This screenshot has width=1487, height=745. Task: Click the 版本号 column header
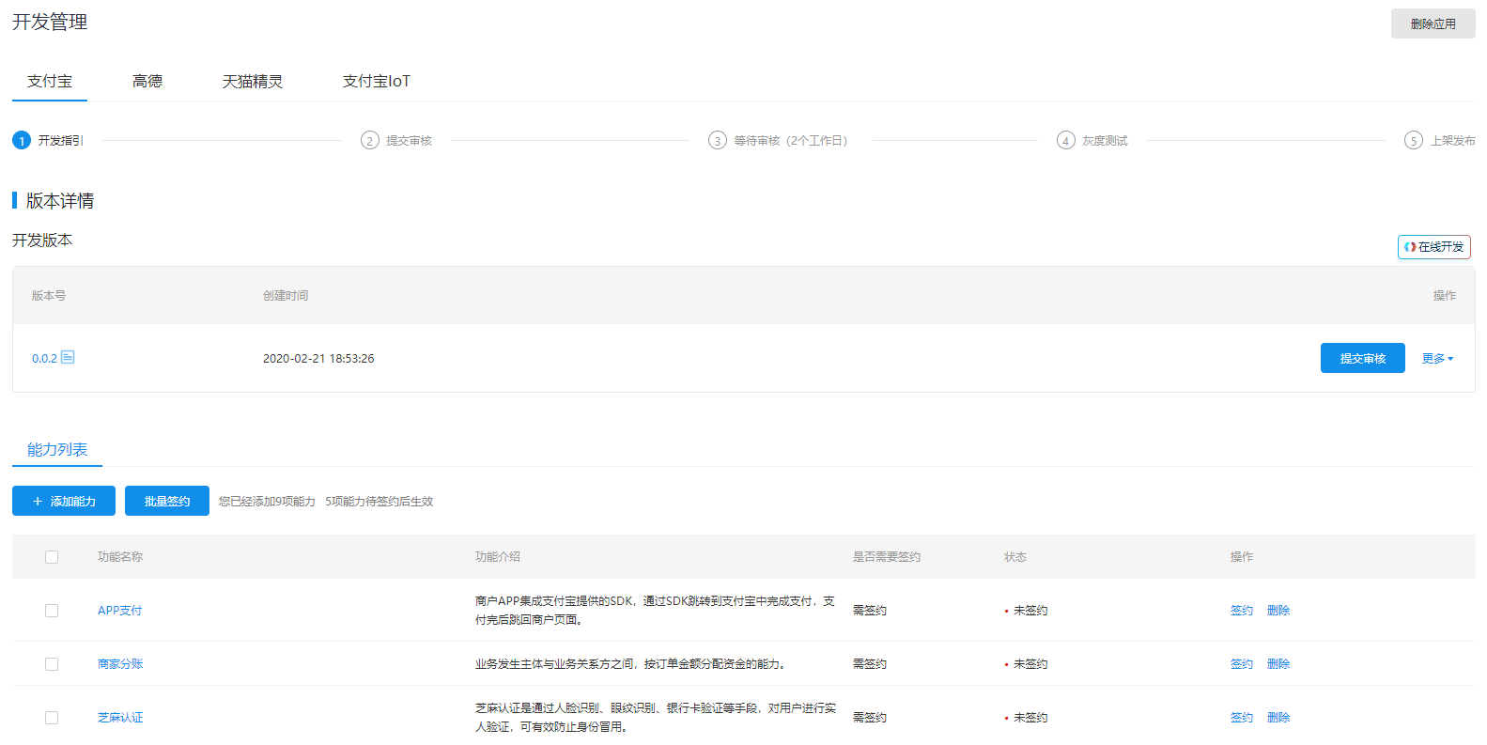coord(49,296)
